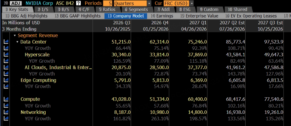Select the Compute row label
The image size is (291, 126).
tap(30, 99)
